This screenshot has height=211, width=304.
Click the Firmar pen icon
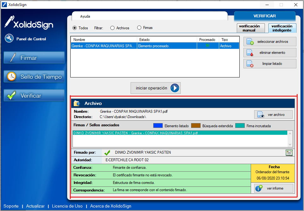click(13, 58)
